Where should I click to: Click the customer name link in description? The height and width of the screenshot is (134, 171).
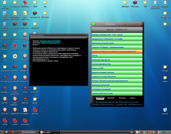50,41
